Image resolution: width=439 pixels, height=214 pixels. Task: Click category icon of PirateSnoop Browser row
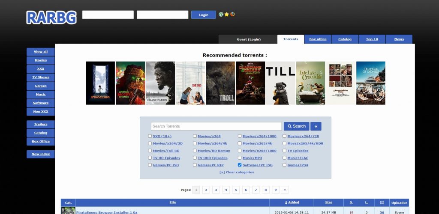click(x=68, y=211)
